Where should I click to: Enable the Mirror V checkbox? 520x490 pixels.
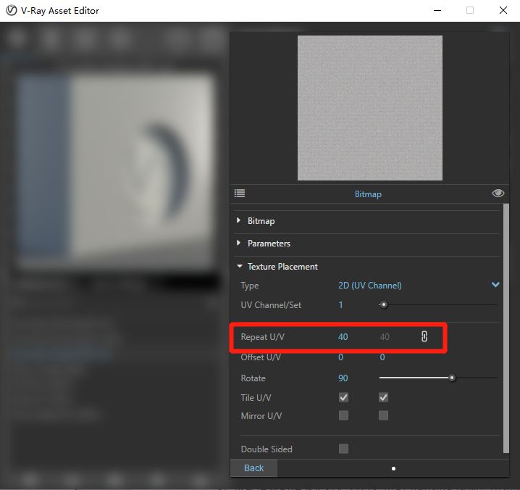pyautogui.click(x=383, y=415)
